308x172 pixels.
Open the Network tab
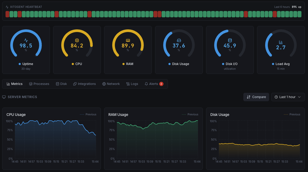[x=111, y=84]
